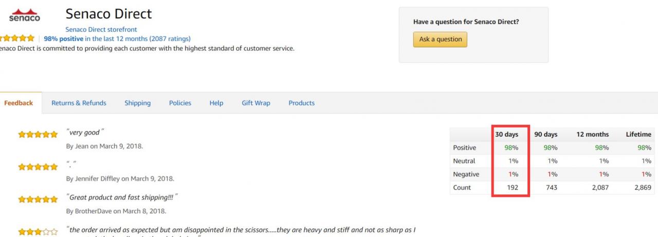Click the Senaco Direct seller title
The height and width of the screenshot is (237, 658).
109,13
